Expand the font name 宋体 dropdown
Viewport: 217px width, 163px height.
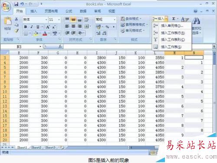click(x=46, y=19)
